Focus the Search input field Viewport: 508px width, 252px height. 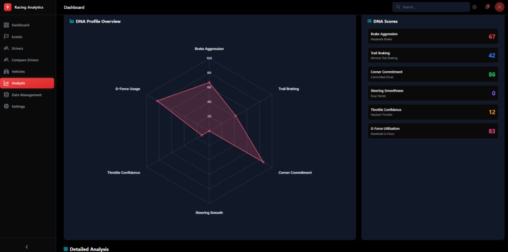click(x=431, y=7)
